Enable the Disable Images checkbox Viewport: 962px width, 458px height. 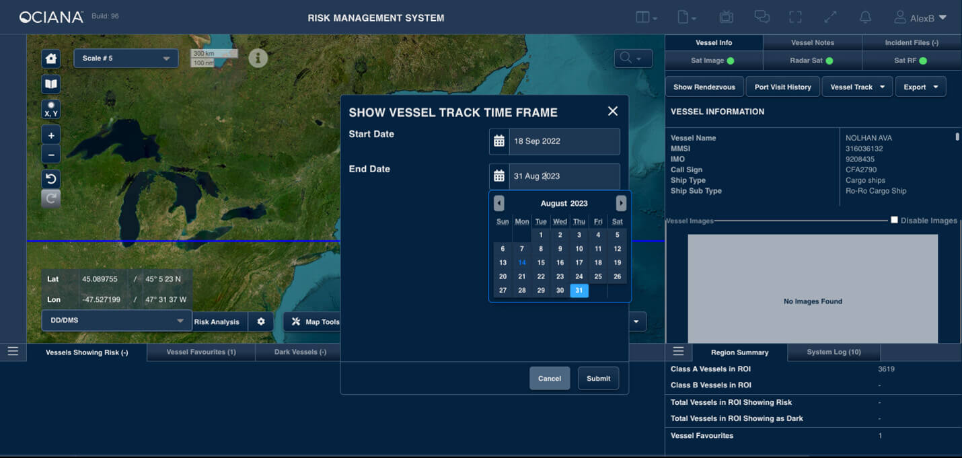click(894, 220)
